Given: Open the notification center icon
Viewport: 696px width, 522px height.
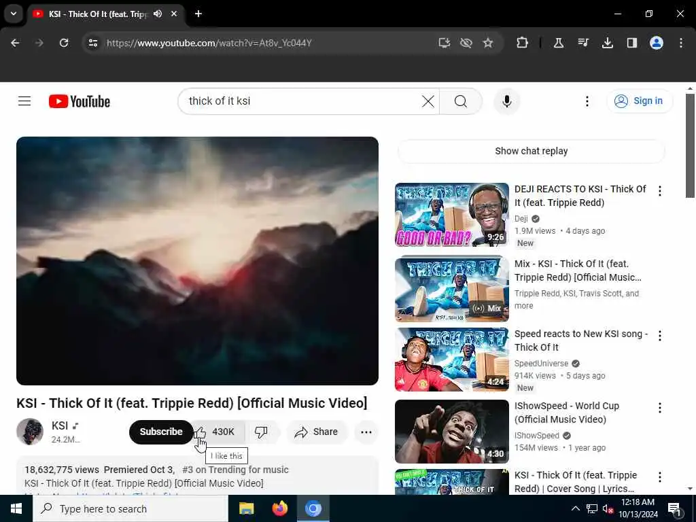Looking at the screenshot, I should pos(674,508).
